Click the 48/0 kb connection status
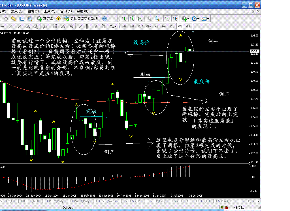Viewport: 290px width, 211px height. click(x=239, y=208)
